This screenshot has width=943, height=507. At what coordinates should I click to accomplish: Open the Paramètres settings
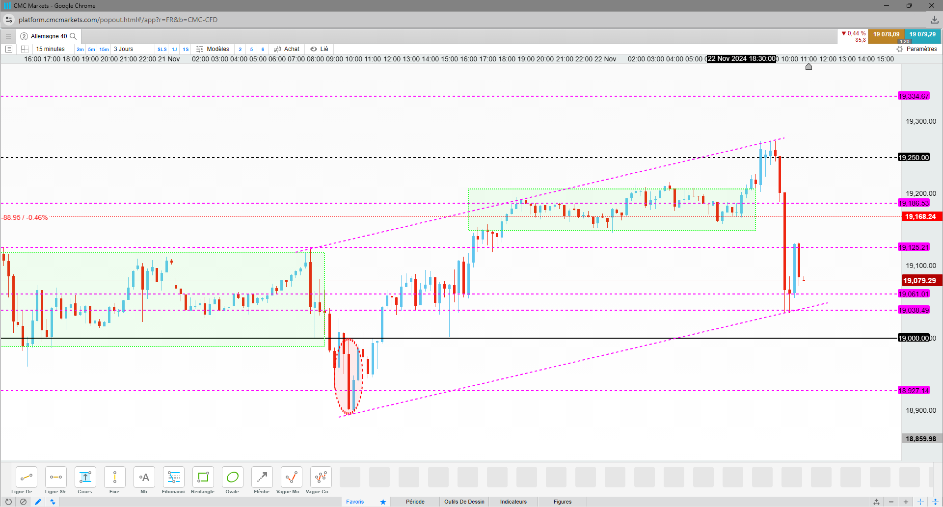(917, 49)
